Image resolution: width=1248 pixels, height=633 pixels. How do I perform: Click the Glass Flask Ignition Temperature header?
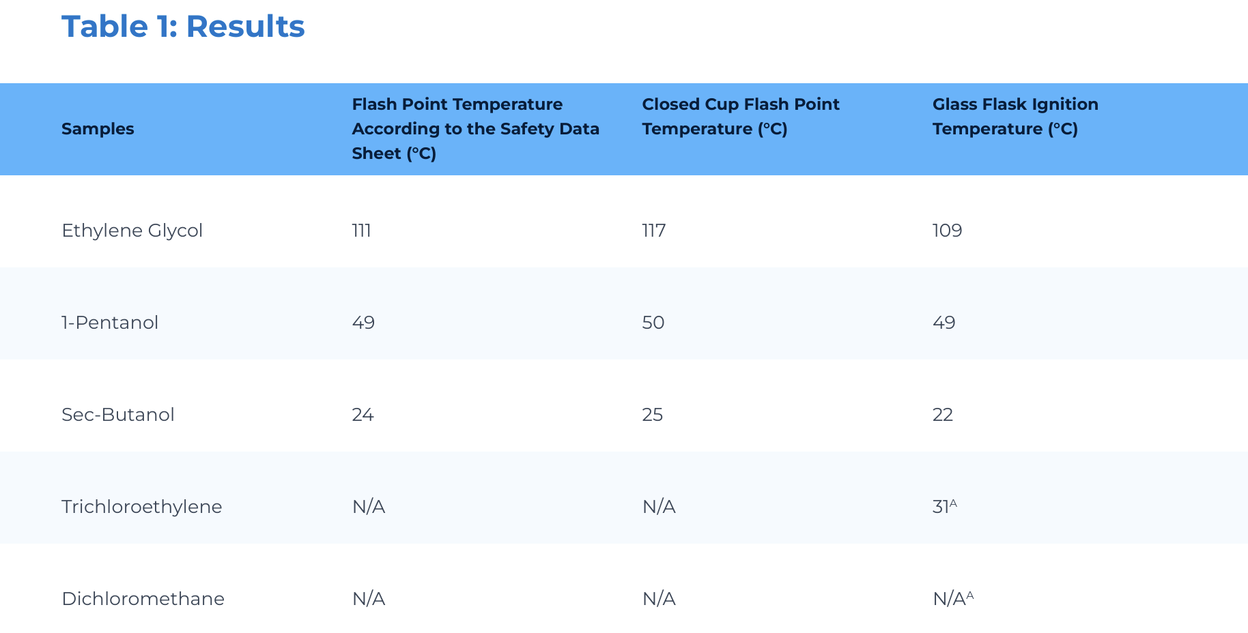(1015, 117)
